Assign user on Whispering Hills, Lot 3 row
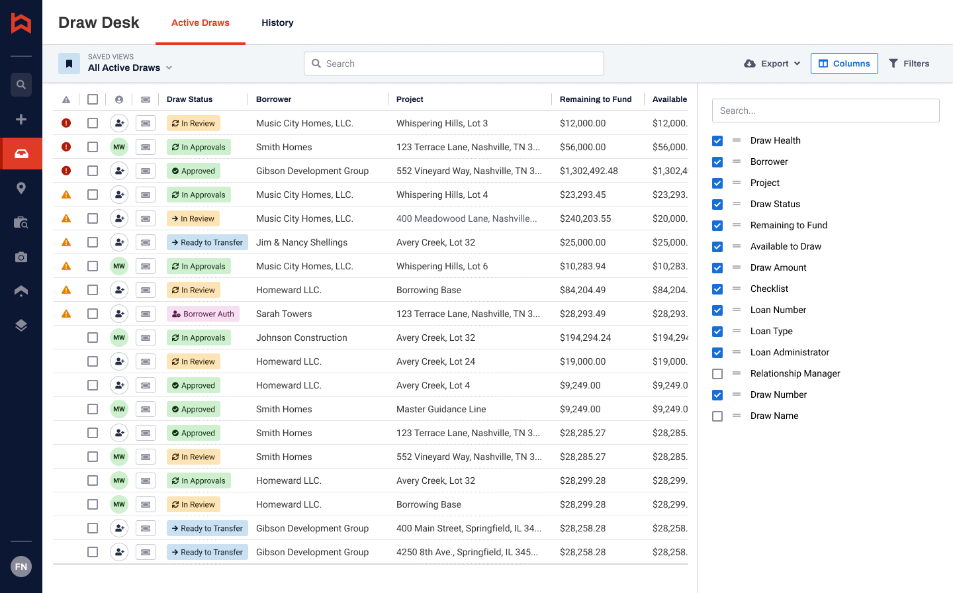This screenshot has width=953, height=593. [x=119, y=123]
